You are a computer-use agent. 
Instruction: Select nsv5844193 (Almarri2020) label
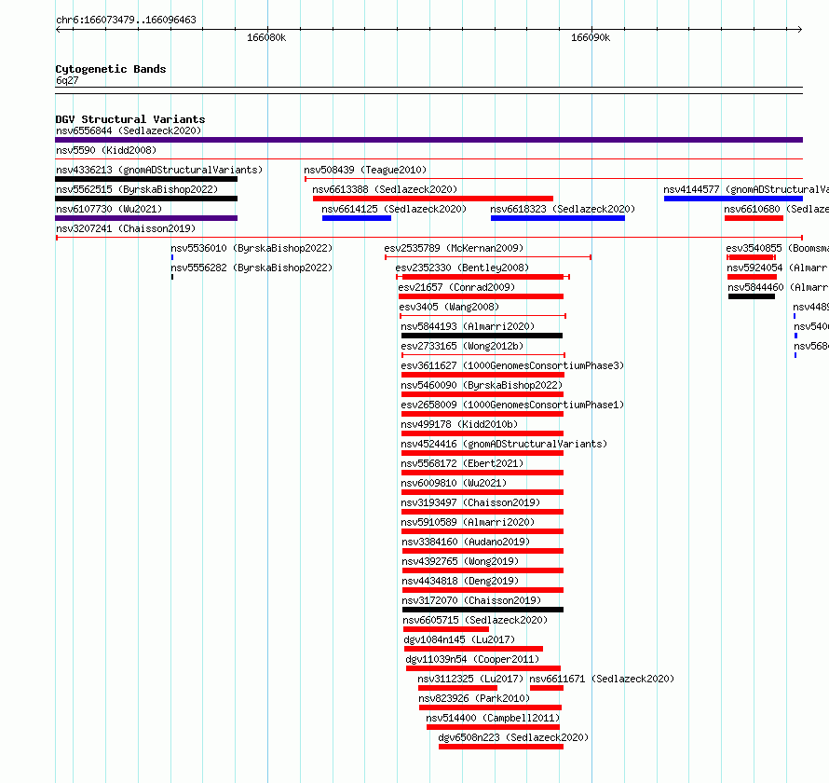click(x=468, y=326)
